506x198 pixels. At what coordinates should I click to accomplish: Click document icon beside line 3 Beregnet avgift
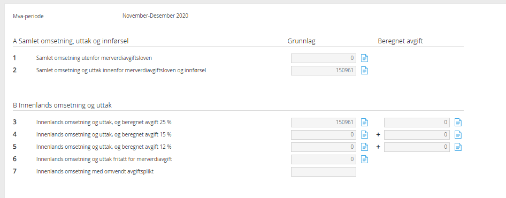click(x=458, y=123)
